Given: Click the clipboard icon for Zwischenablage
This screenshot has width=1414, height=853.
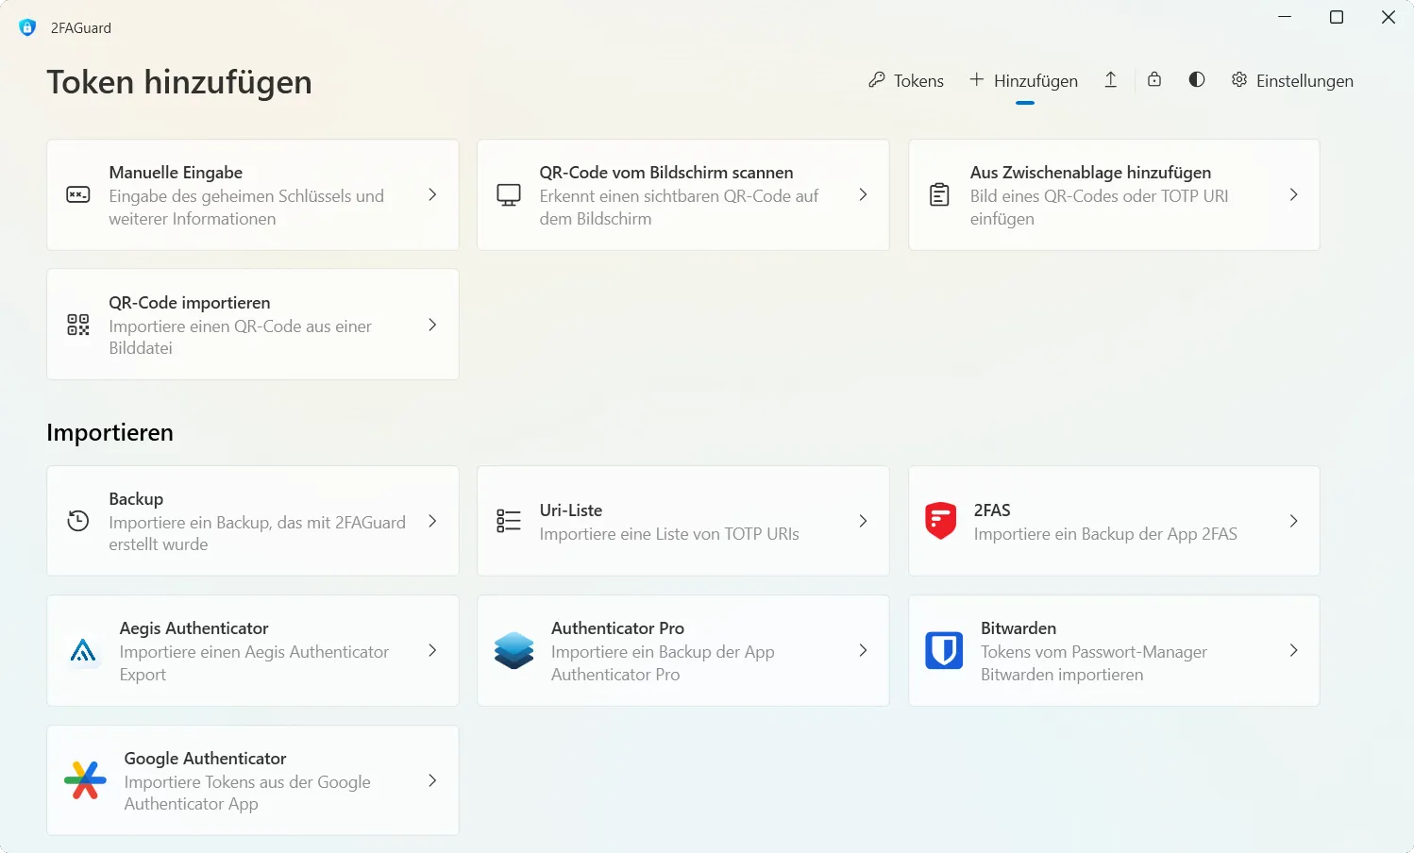Looking at the screenshot, I should click(x=939, y=194).
